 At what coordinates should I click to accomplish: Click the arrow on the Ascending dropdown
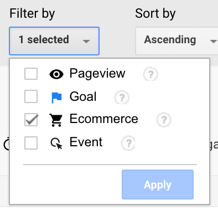click(x=214, y=42)
